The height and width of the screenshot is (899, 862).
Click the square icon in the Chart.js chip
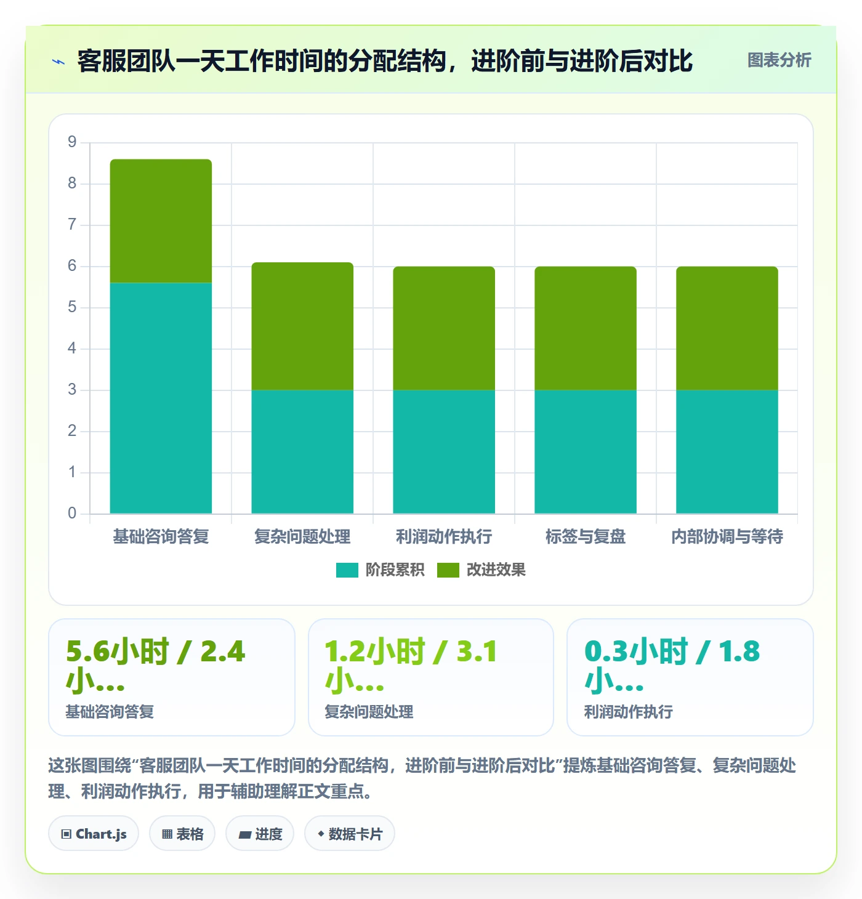(66, 834)
